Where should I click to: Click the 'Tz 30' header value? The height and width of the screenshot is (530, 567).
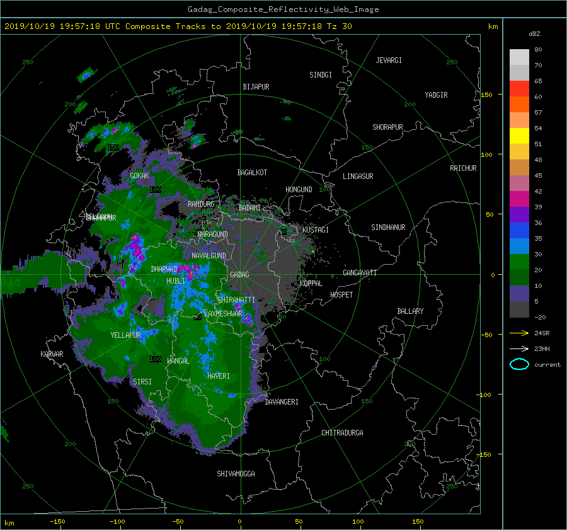pos(339,26)
